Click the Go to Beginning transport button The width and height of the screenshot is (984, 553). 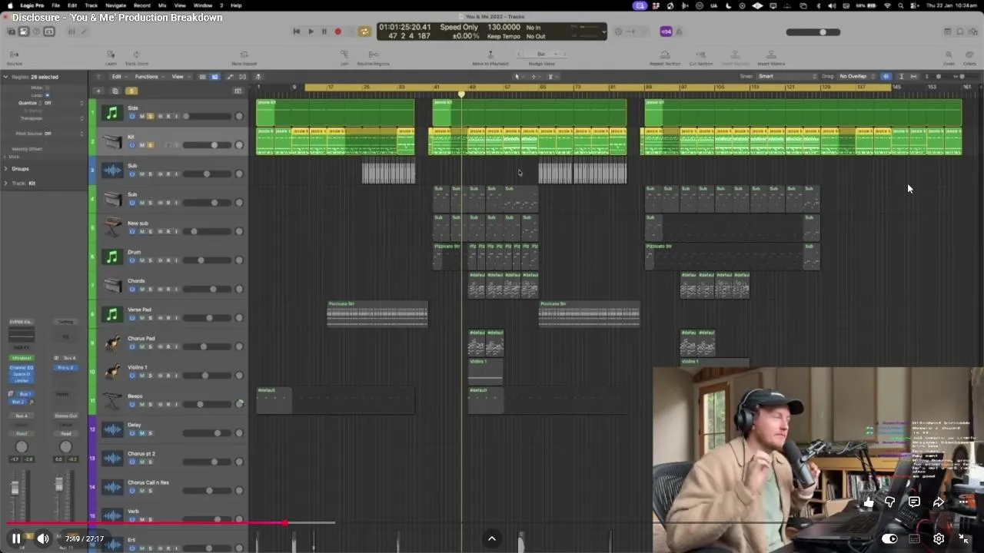(x=296, y=31)
